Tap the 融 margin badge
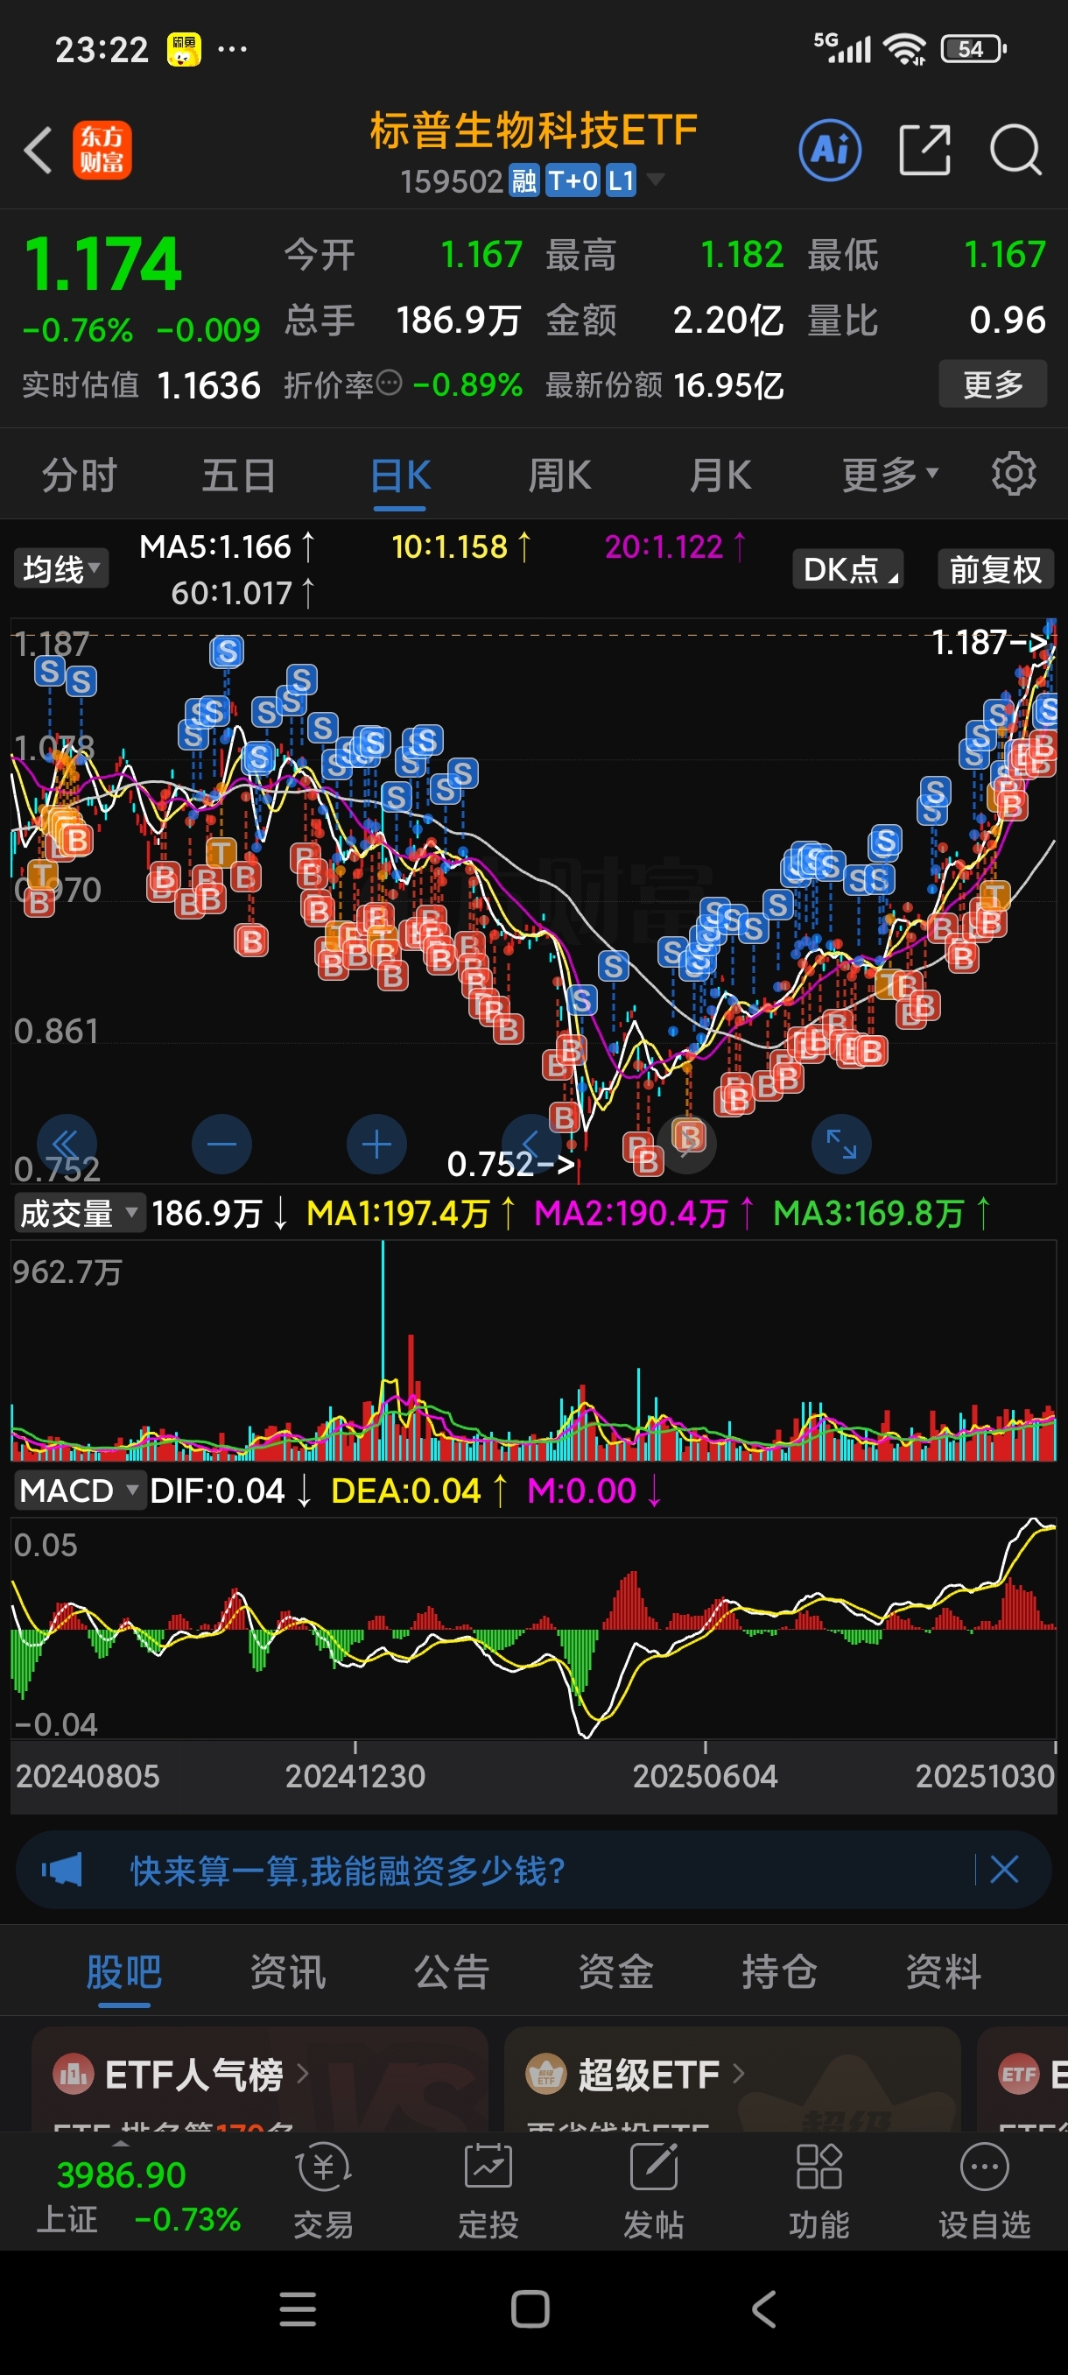The height and width of the screenshot is (2375, 1068). coord(523,180)
